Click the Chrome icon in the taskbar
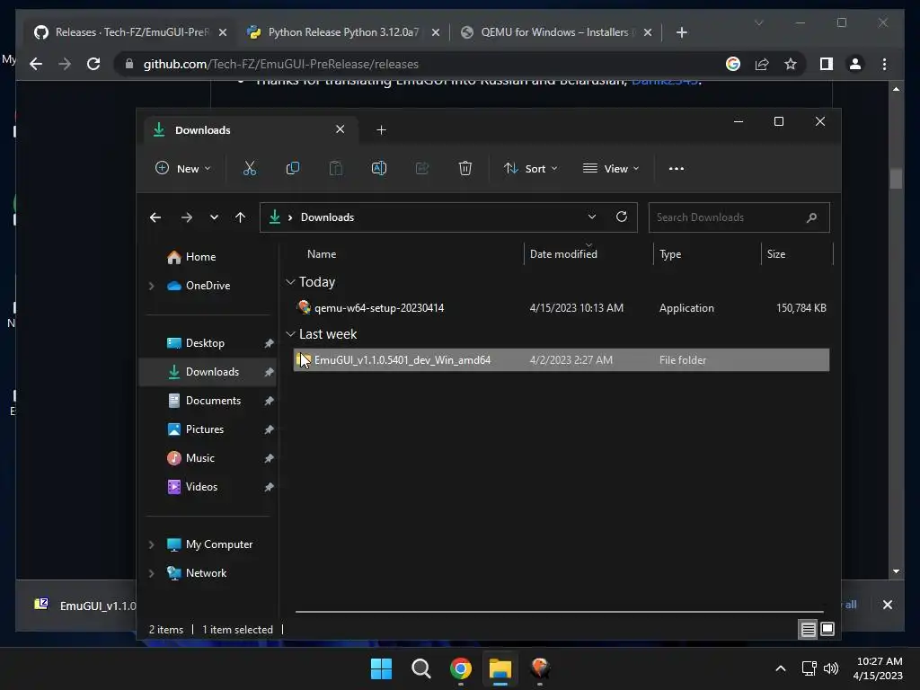Viewport: 920px width, 690px height. click(x=461, y=668)
